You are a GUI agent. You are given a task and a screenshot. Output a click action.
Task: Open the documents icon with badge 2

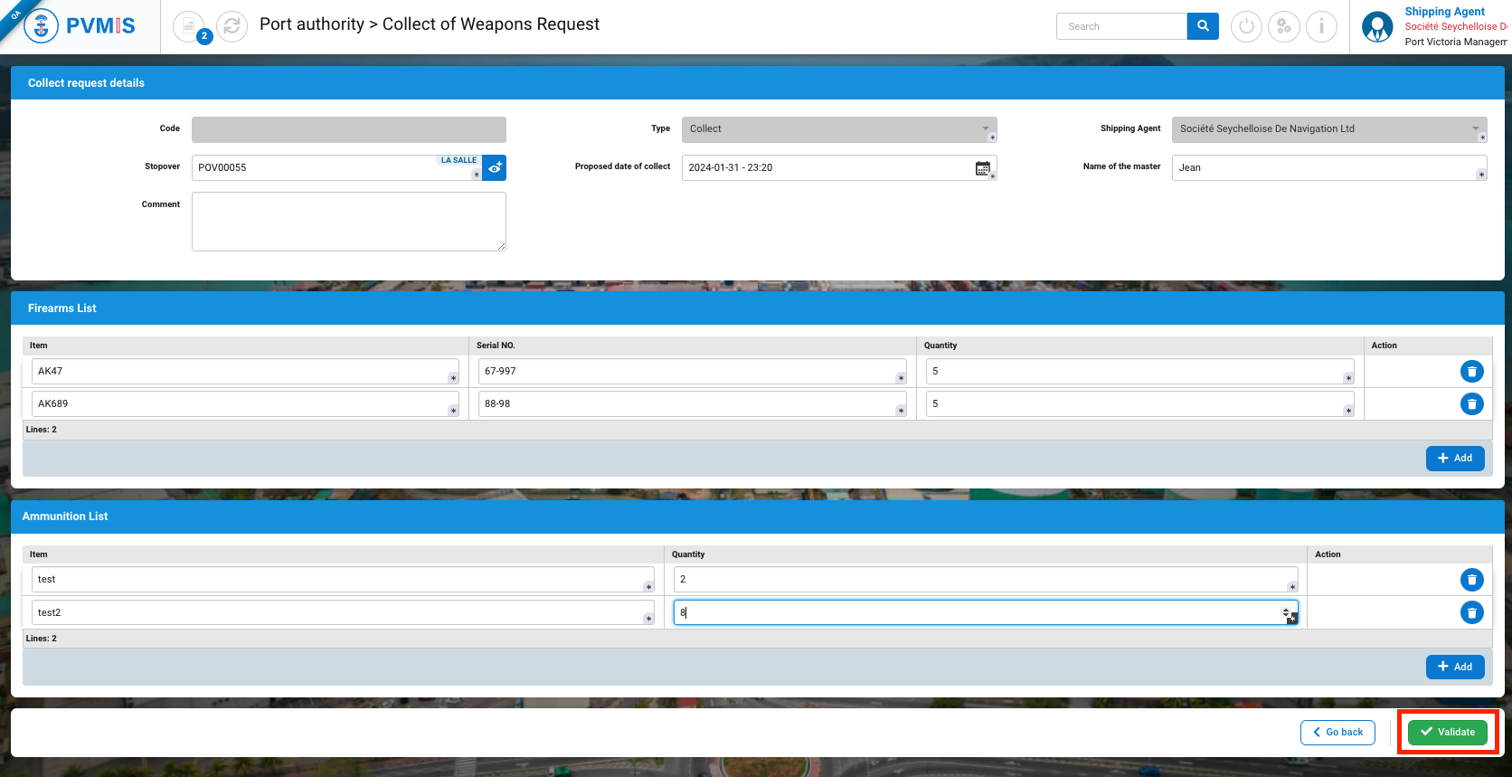click(x=189, y=26)
